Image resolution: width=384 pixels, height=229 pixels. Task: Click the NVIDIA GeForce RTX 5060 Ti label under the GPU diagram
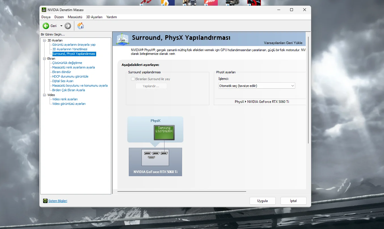coord(155,172)
